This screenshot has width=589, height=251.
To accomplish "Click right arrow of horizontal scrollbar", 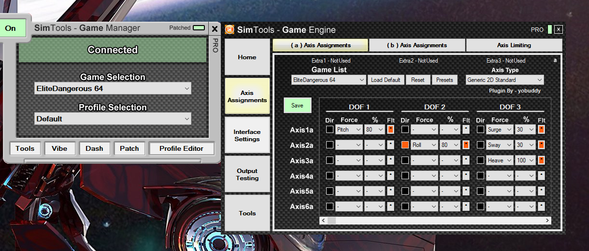I will click(x=547, y=220).
